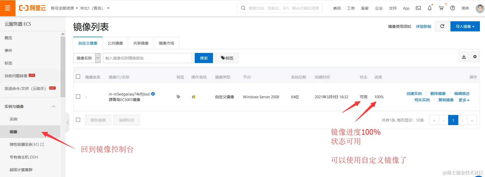Open the 镜像名称 filter dropdown
Screen dimensions: 485x177
pyautogui.click(x=87, y=58)
